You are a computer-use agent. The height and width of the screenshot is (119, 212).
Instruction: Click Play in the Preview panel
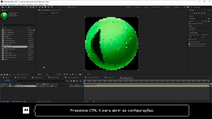(199, 13)
